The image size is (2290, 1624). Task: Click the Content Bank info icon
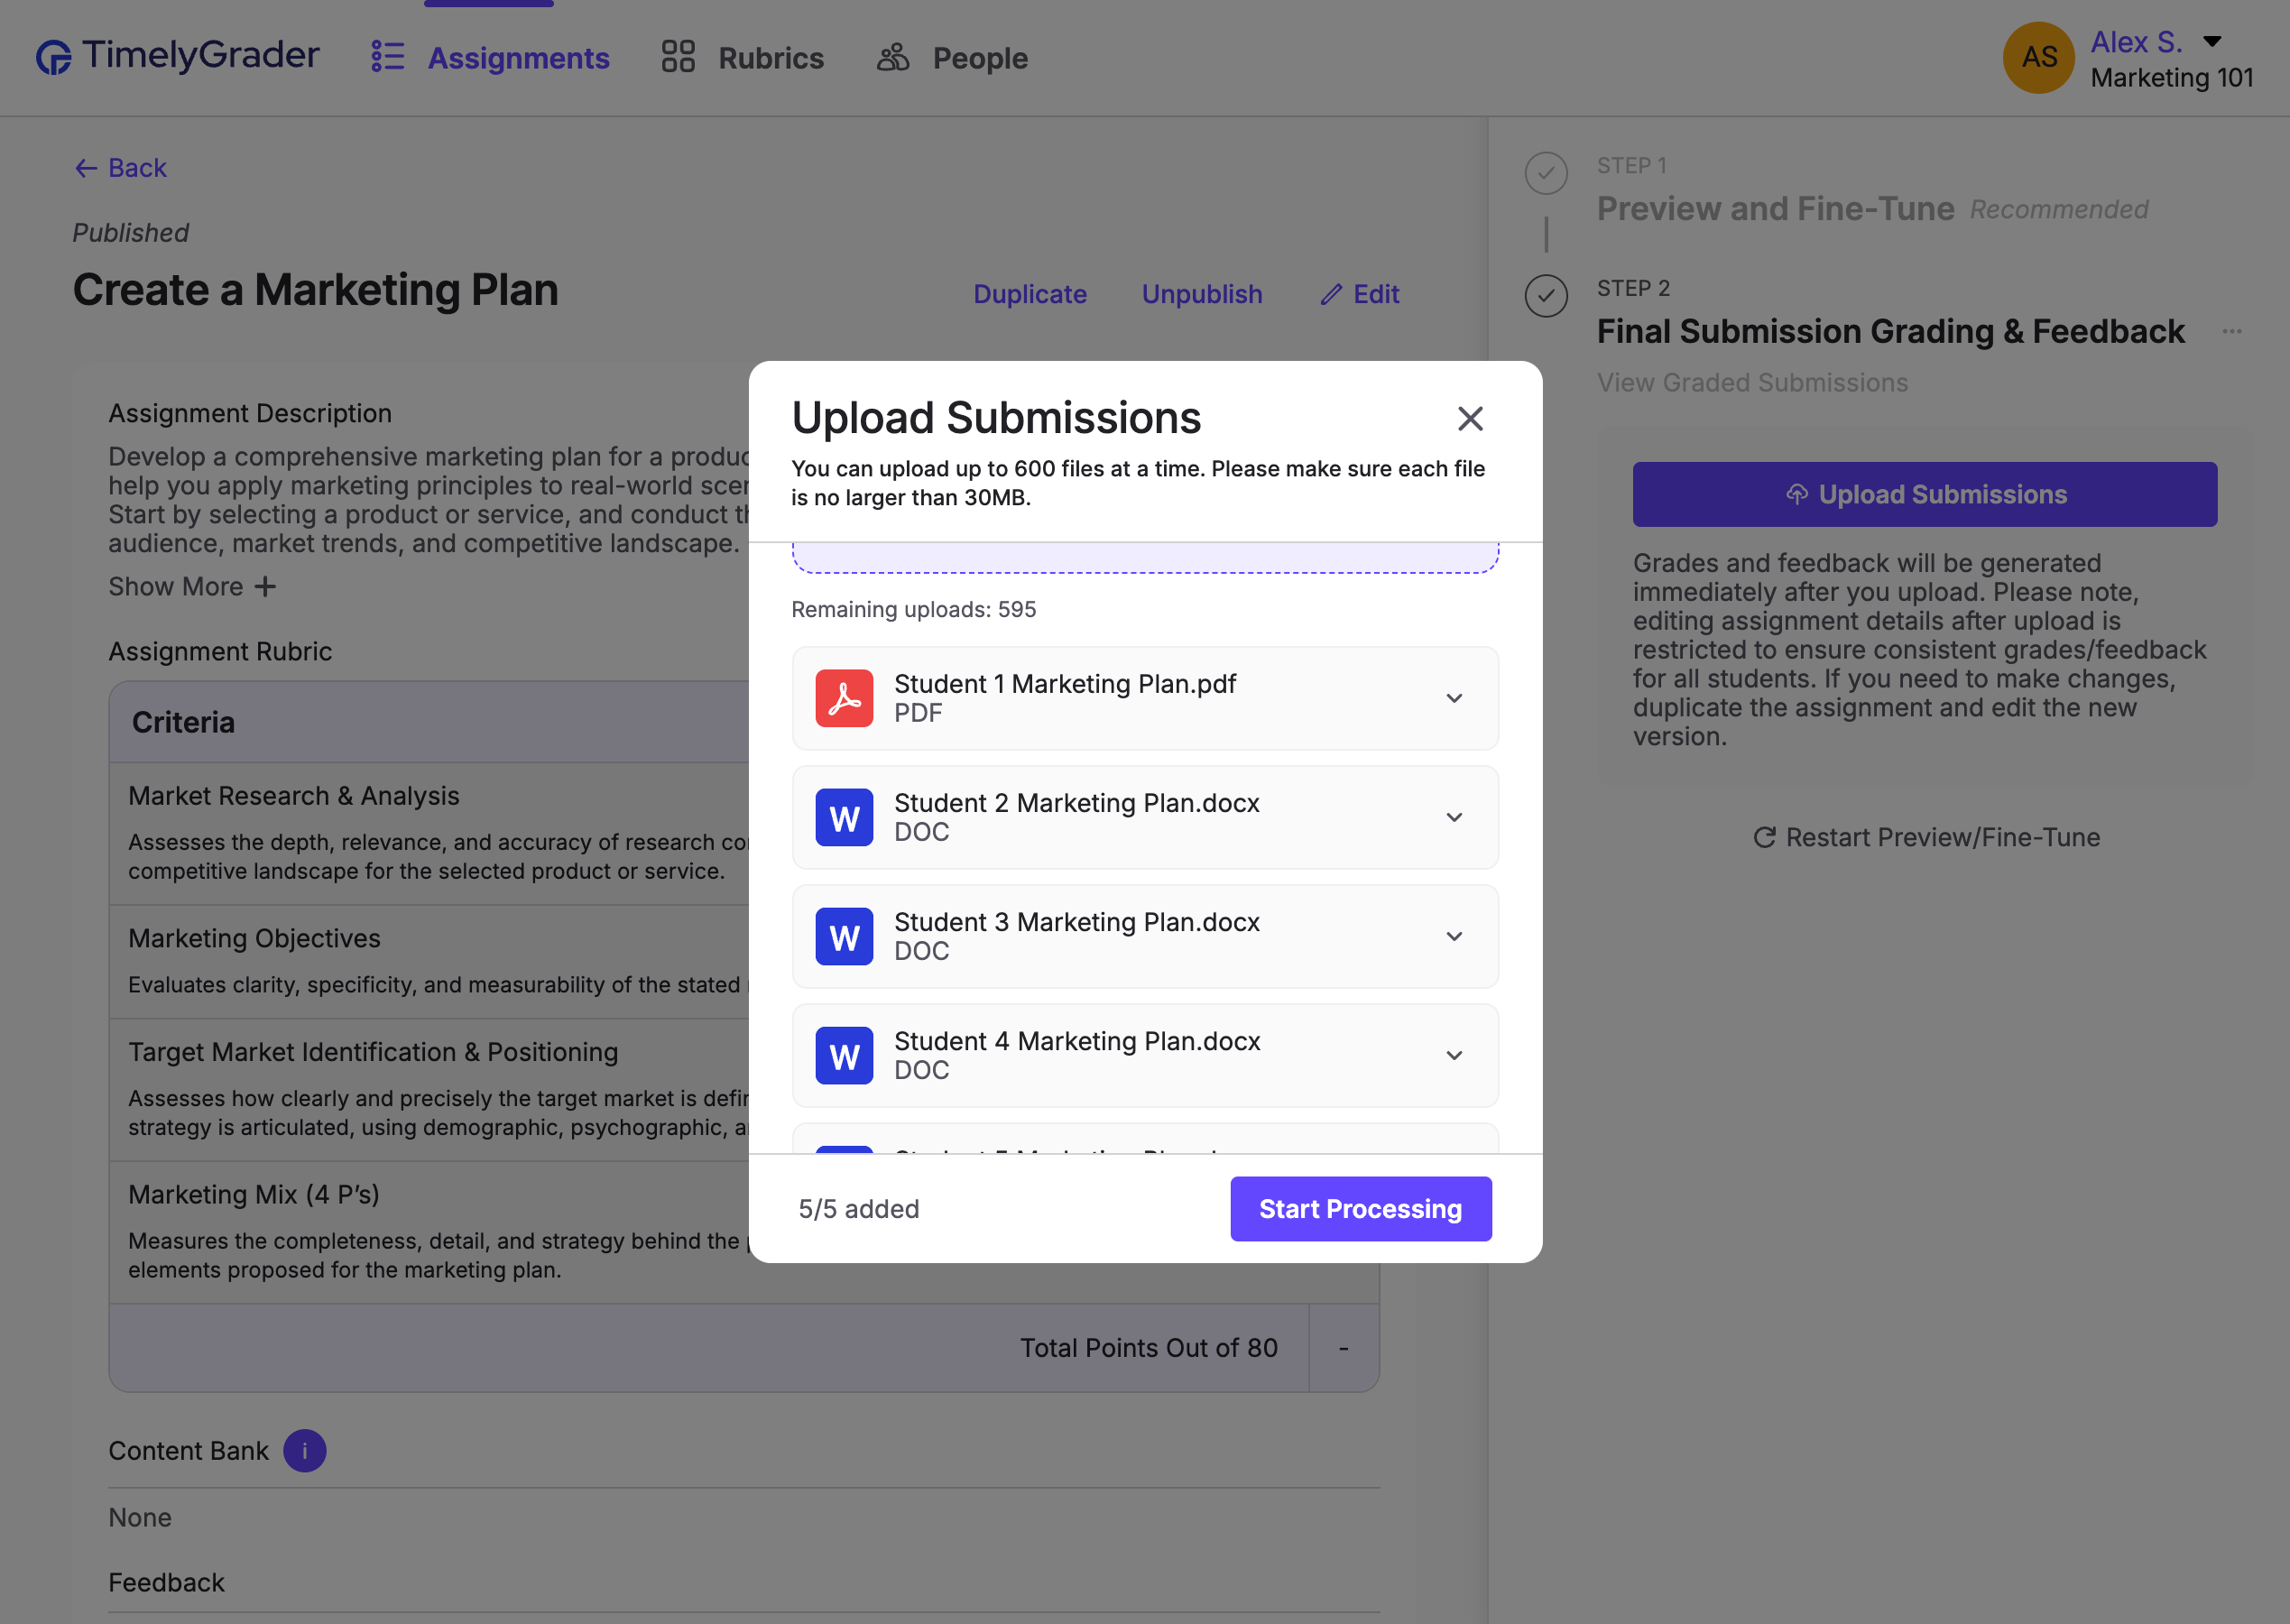click(x=304, y=1450)
